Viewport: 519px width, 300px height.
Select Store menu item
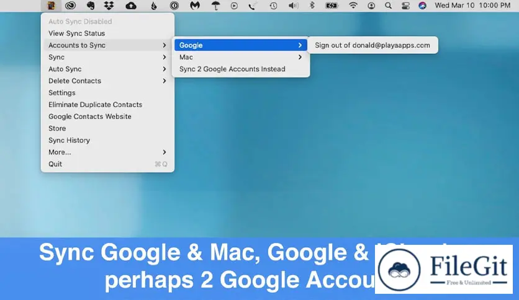107,128
